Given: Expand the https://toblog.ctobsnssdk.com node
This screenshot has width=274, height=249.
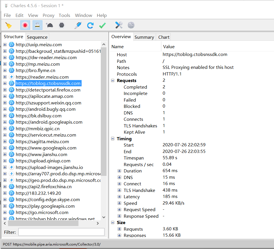Looking at the screenshot, I should point(5,83).
